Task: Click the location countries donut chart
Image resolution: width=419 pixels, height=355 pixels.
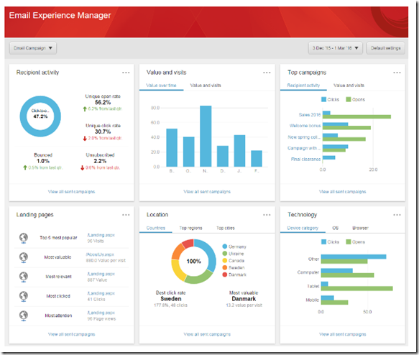Action: (194, 262)
